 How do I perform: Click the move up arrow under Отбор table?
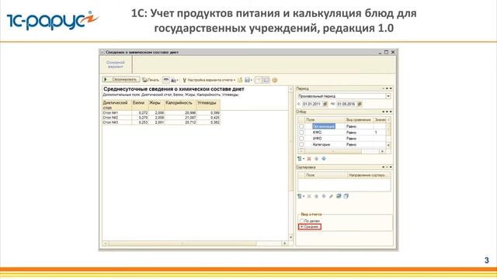pyautogui.click(x=316, y=158)
